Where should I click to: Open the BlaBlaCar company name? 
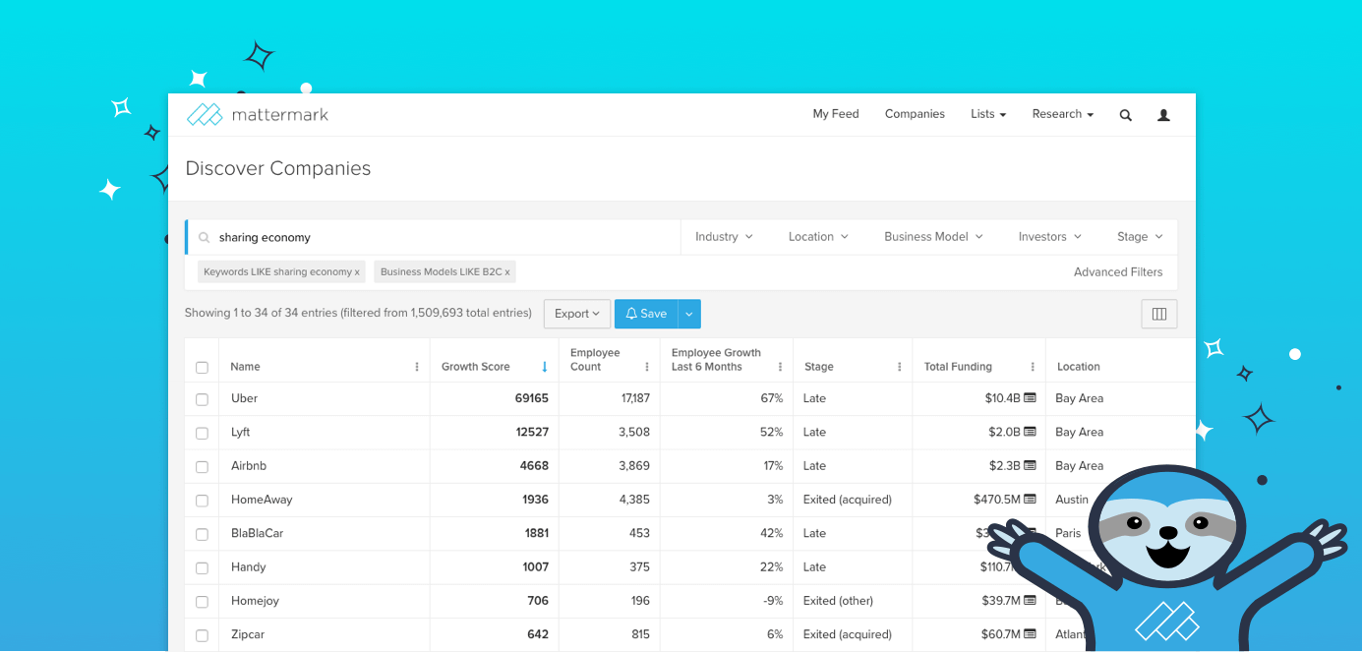257,533
